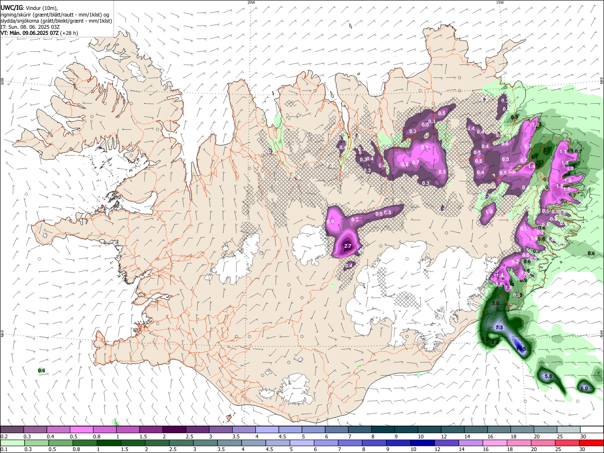This screenshot has height=453, width=604.
Task: Pick the dark teal 8–9 snow legend swatch
Action: 383,430
